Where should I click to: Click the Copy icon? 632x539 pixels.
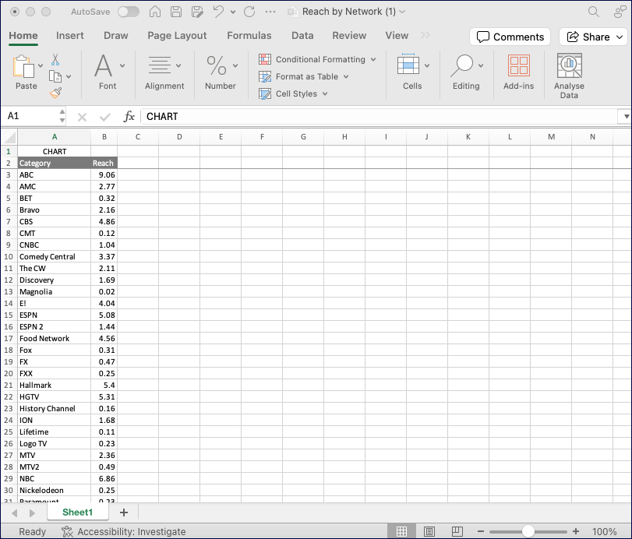click(x=55, y=76)
